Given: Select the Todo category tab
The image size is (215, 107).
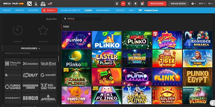Looking at the screenshot, I should pos(66,26).
